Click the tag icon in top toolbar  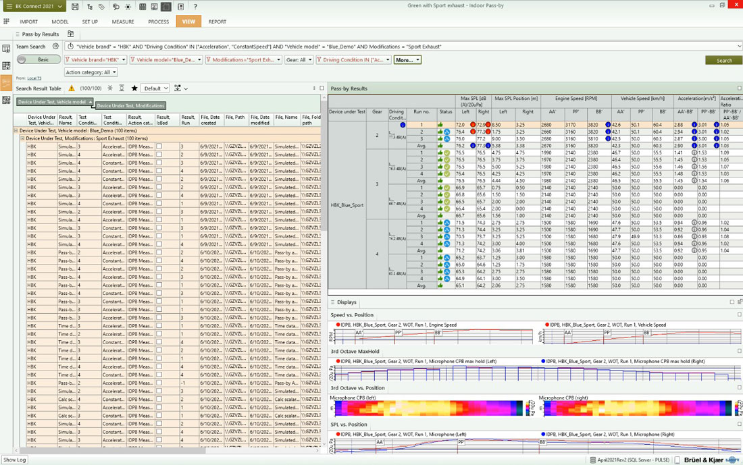101,7
